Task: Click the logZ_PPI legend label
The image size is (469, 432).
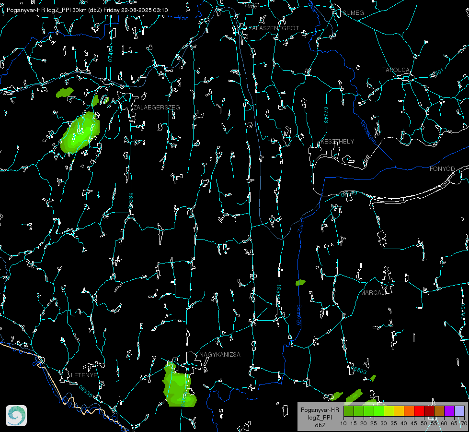Action: 320,417
